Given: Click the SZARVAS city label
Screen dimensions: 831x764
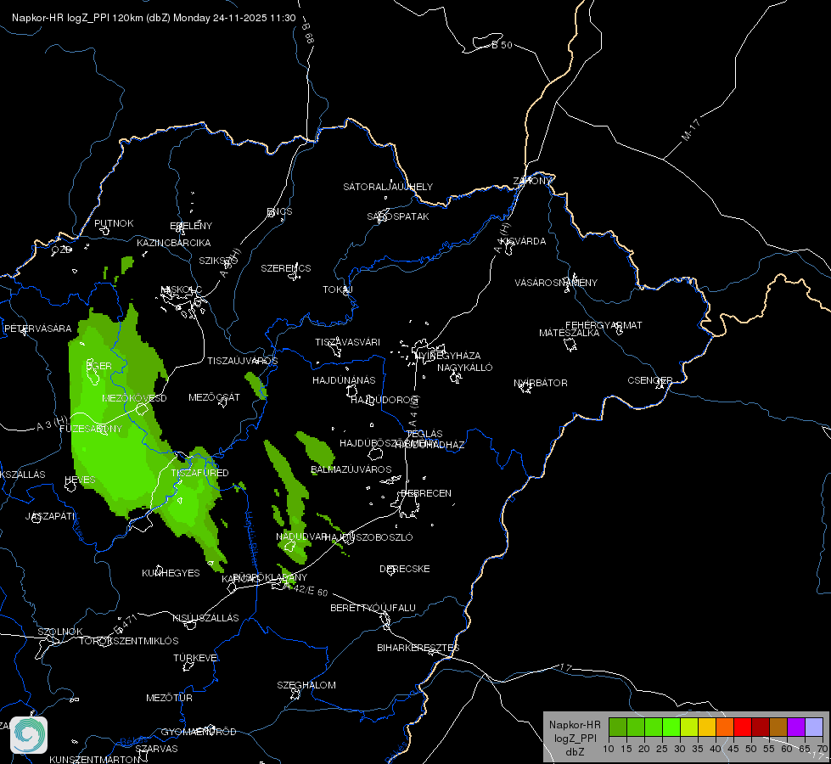Looking at the screenshot, I should 156,749.
